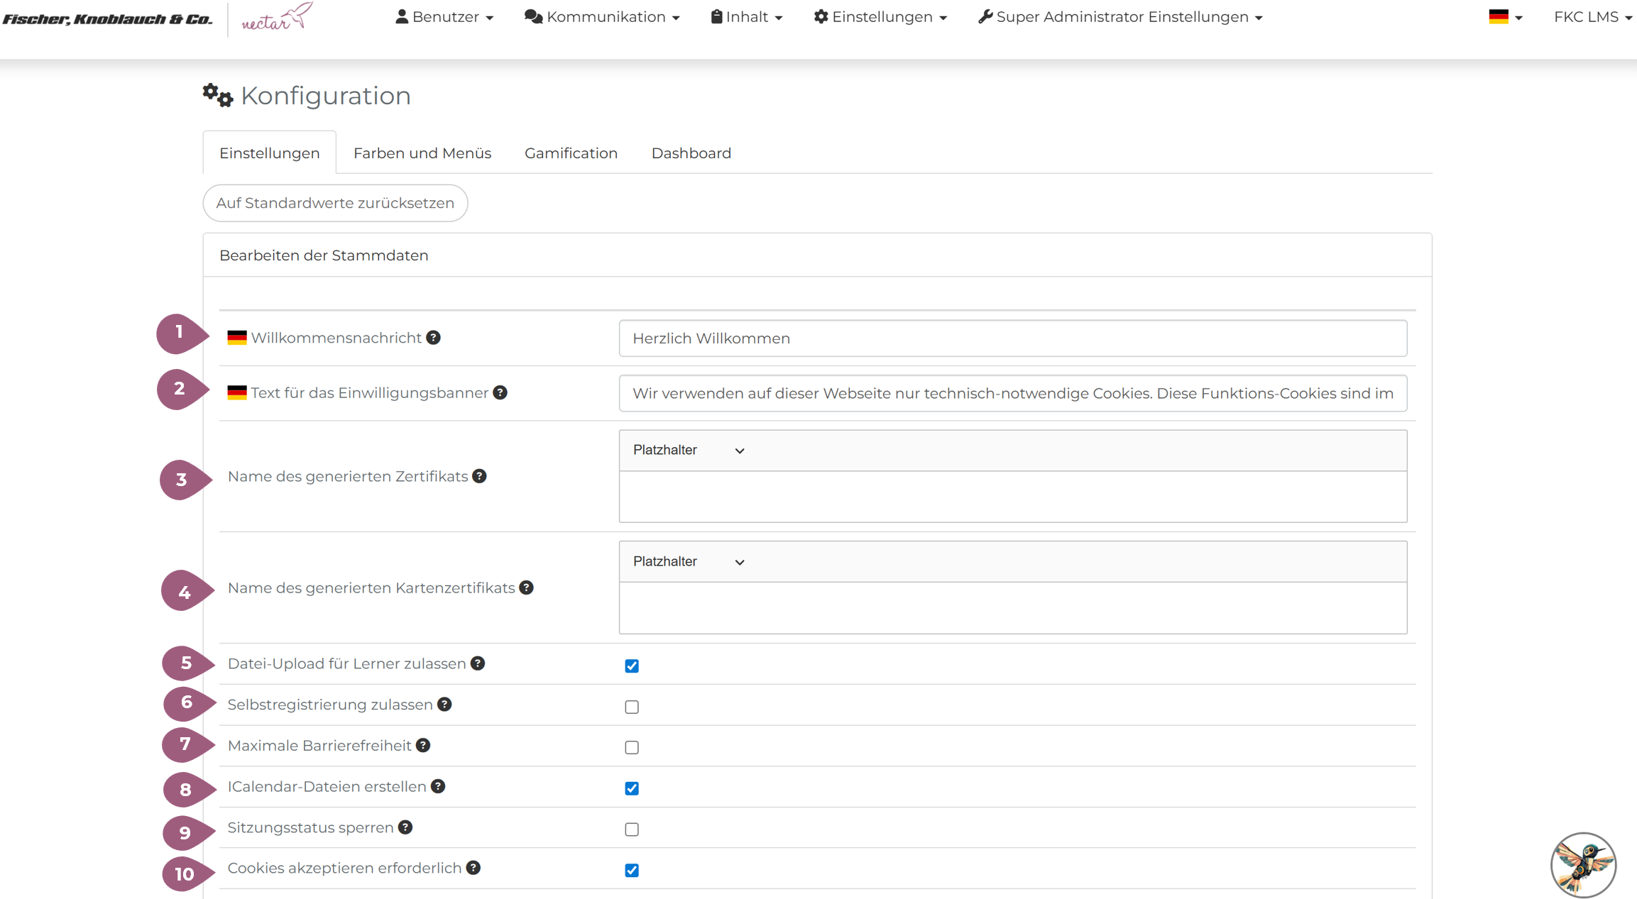Click Auf Standardwerte zurücksetzen button
The width and height of the screenshot is (1637, 899).
click(x=335, y=203)
